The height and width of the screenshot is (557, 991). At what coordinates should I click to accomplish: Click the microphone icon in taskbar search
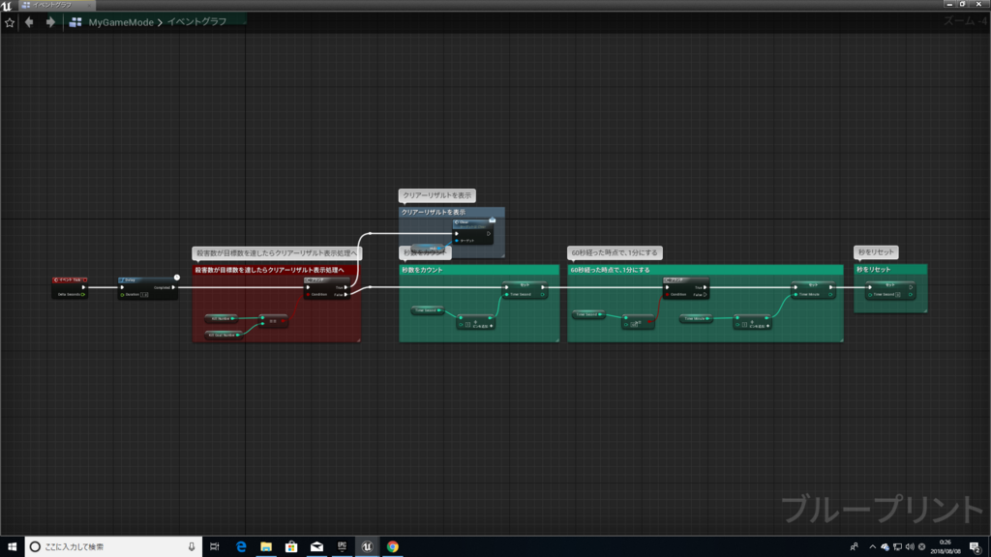coord(192,546)
